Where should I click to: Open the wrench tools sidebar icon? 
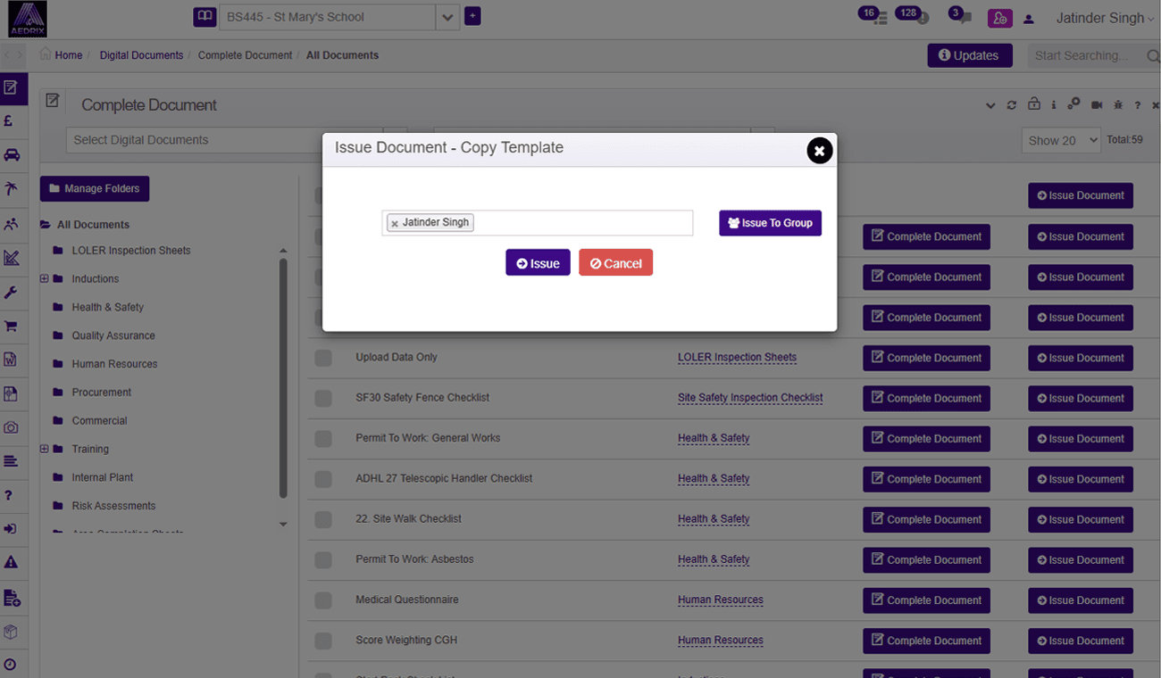[x=11, y=292]
